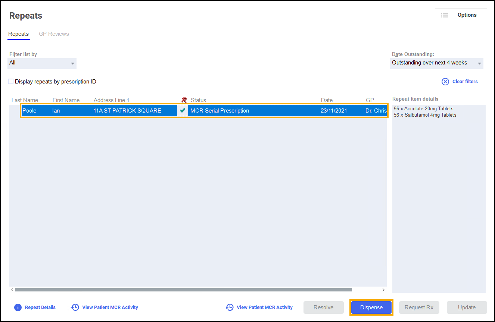The width and height of the screenshot is (495, 322).
Task: Open the Filter list by dropdown
Action: tap(42, 63)
